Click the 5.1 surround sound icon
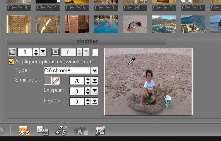 click(x=81, y=131)
